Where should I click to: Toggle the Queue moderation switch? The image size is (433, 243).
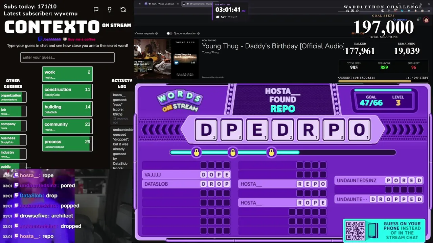169,33
